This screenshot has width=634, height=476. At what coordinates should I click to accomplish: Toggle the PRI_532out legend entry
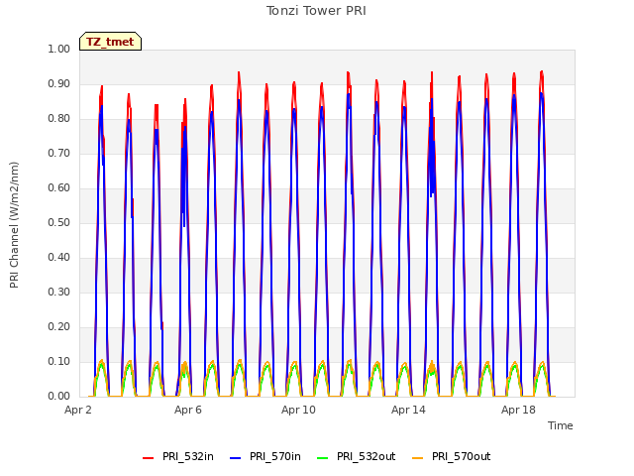coord(357,456)
